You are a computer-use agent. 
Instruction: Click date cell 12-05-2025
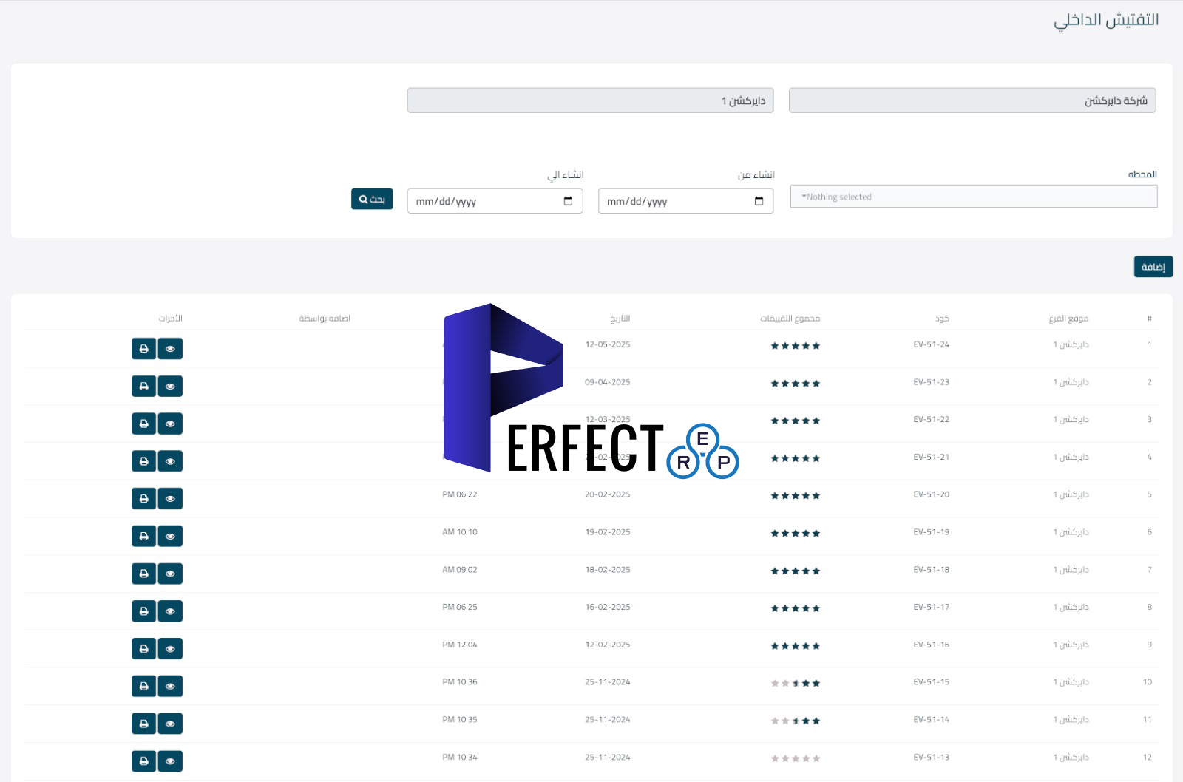608,344
